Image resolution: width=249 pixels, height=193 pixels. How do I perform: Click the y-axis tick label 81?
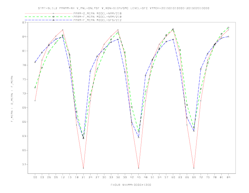24,51
